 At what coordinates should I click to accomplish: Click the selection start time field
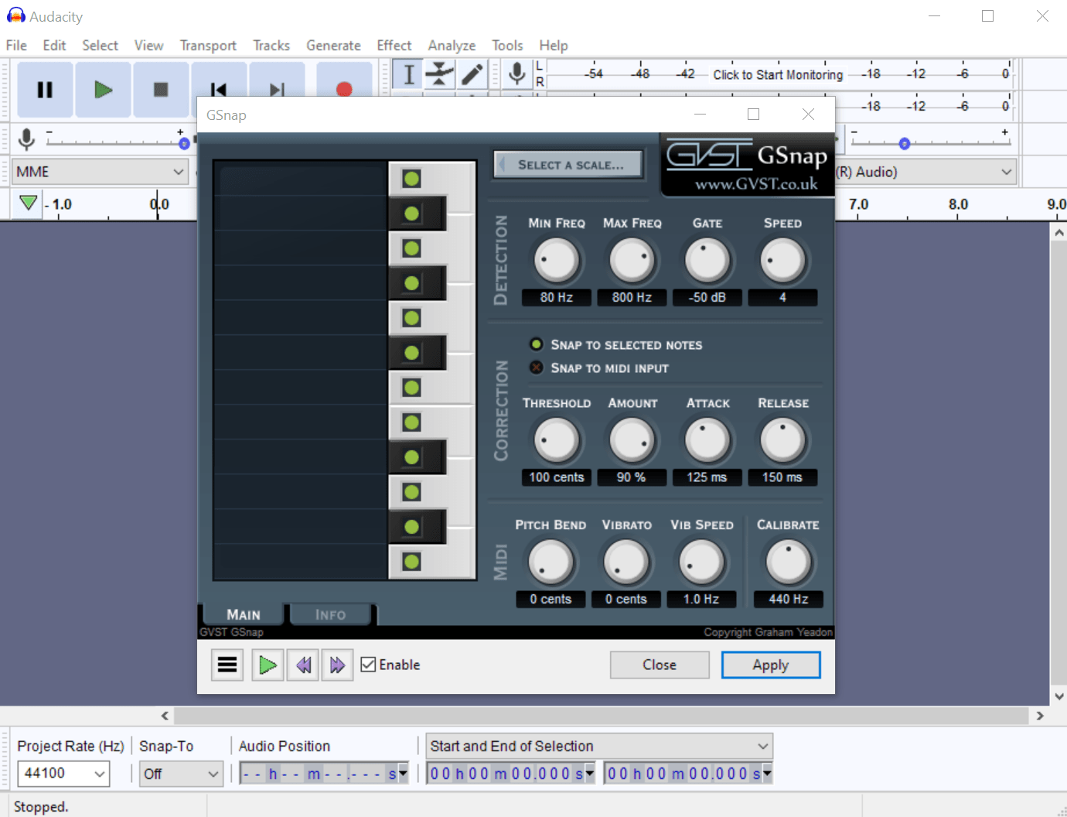coord(506,774)
